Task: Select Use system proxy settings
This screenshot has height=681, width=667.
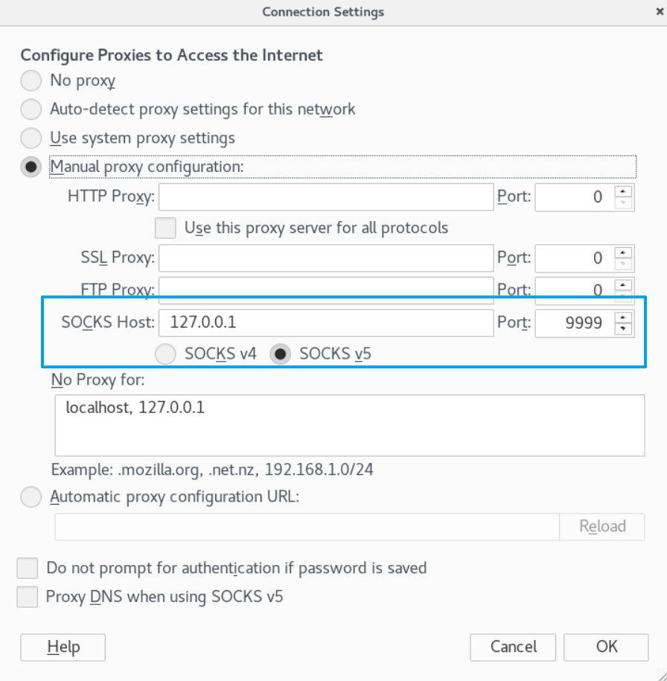Action: tap(31, 138)
